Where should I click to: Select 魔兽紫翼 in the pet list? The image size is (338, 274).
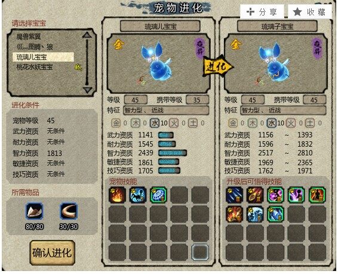(x=29, y=37)
